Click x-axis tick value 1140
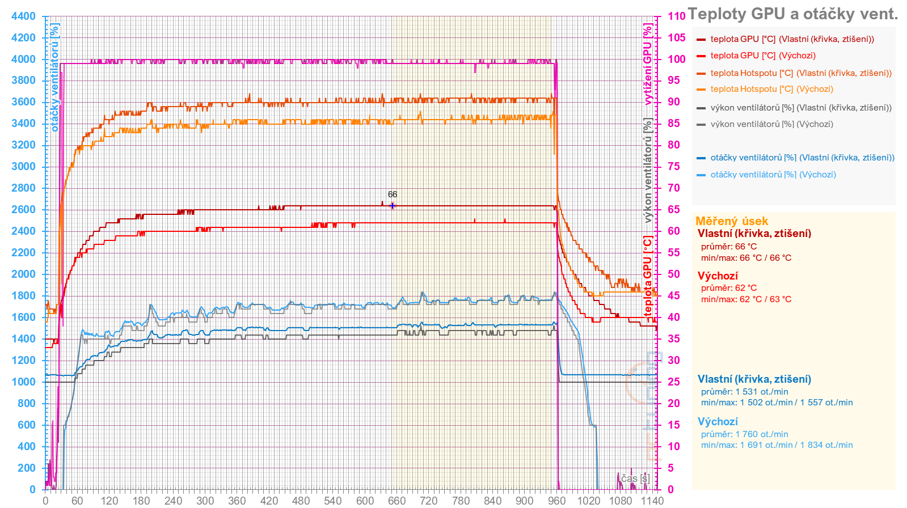The height and width of the screenshot is (508, 907). [x=652, y=501]
